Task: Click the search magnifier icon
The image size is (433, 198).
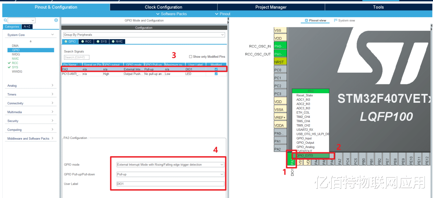Action: click(x=5, y=20)
